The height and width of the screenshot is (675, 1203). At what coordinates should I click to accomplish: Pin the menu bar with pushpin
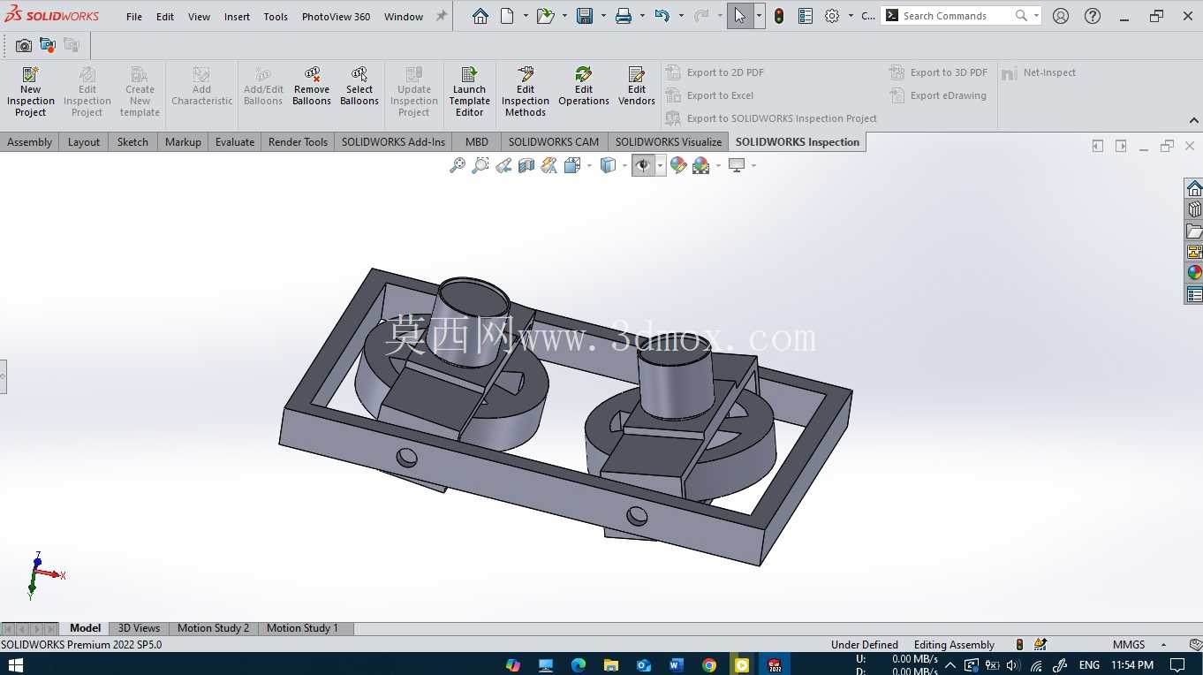click(442, 16)
